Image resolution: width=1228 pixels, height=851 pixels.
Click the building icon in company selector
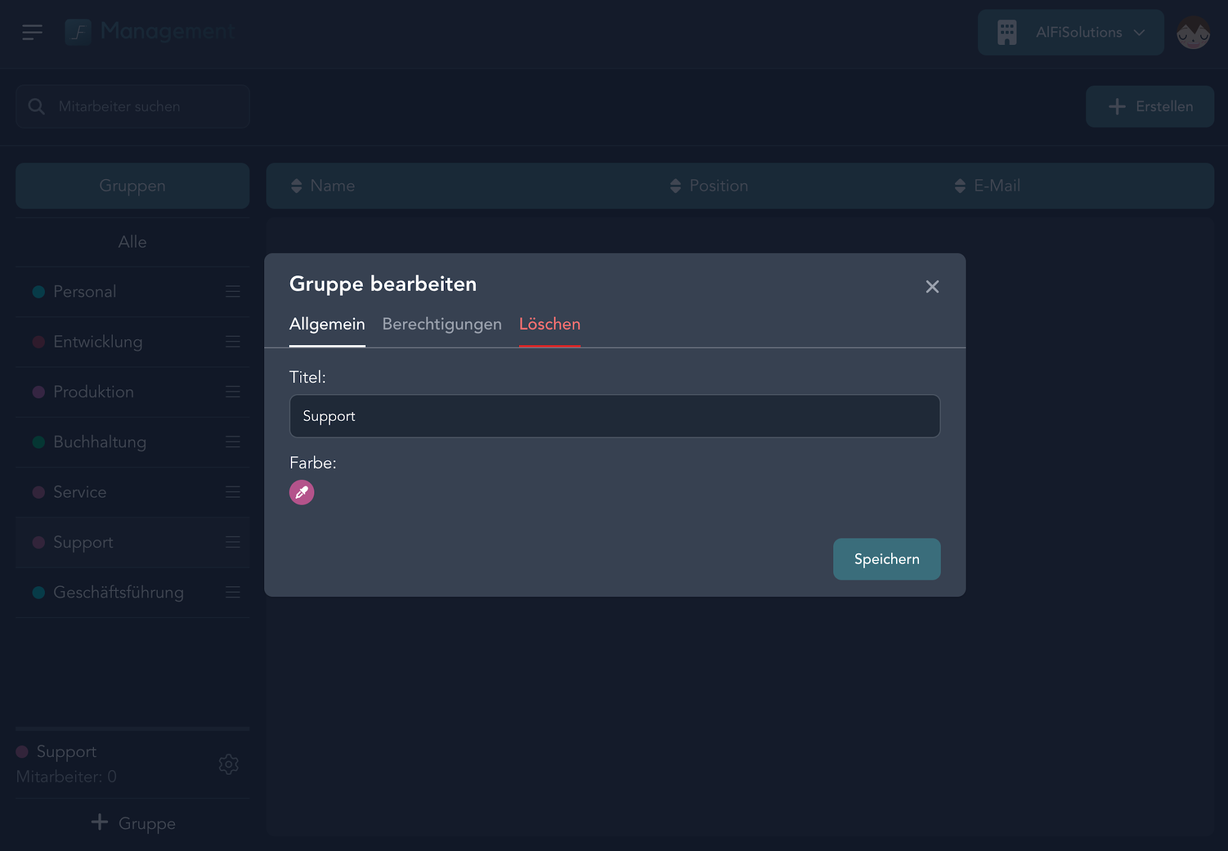coord(1007,33)
